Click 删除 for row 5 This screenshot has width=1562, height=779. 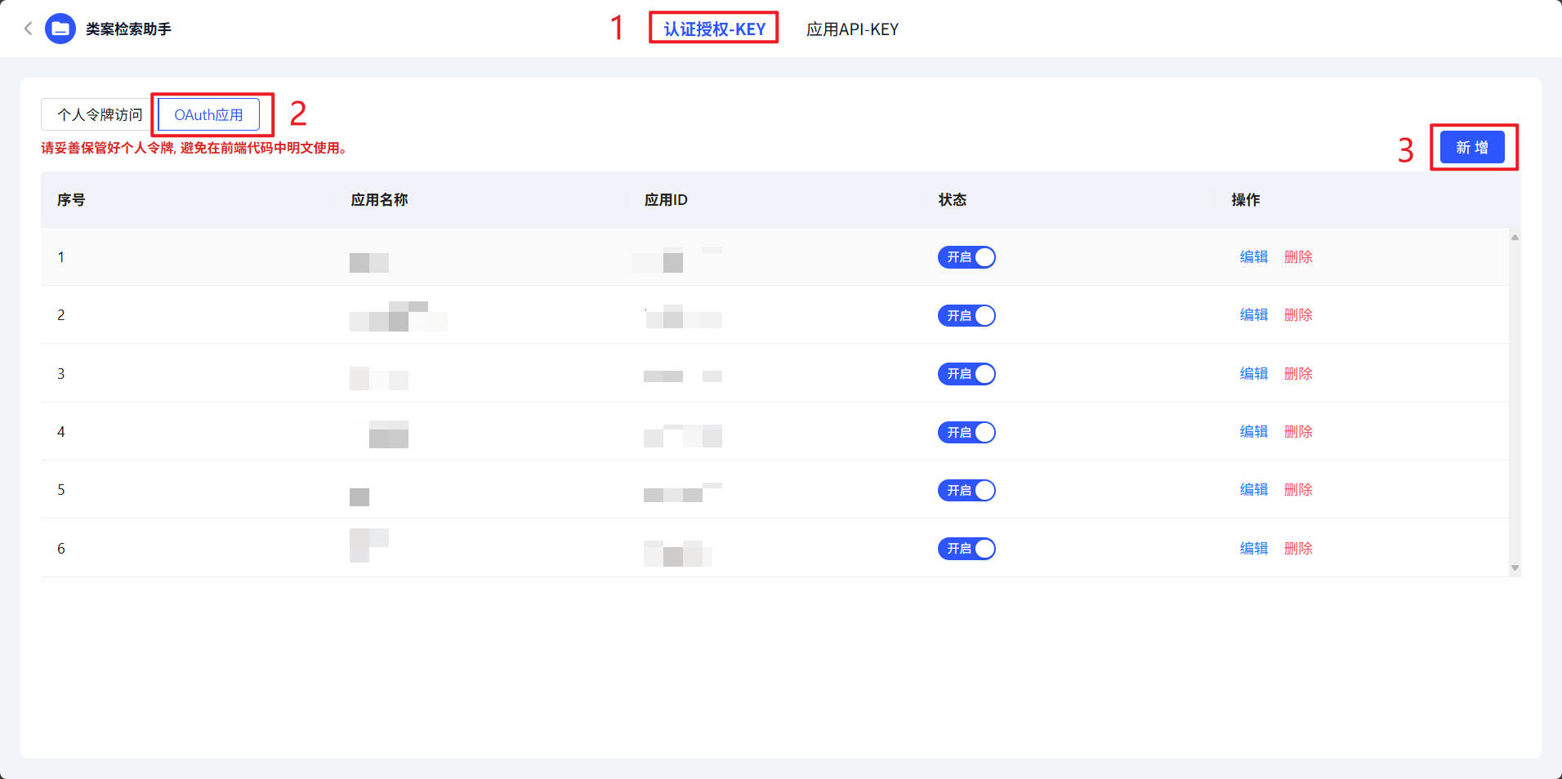1298,489
